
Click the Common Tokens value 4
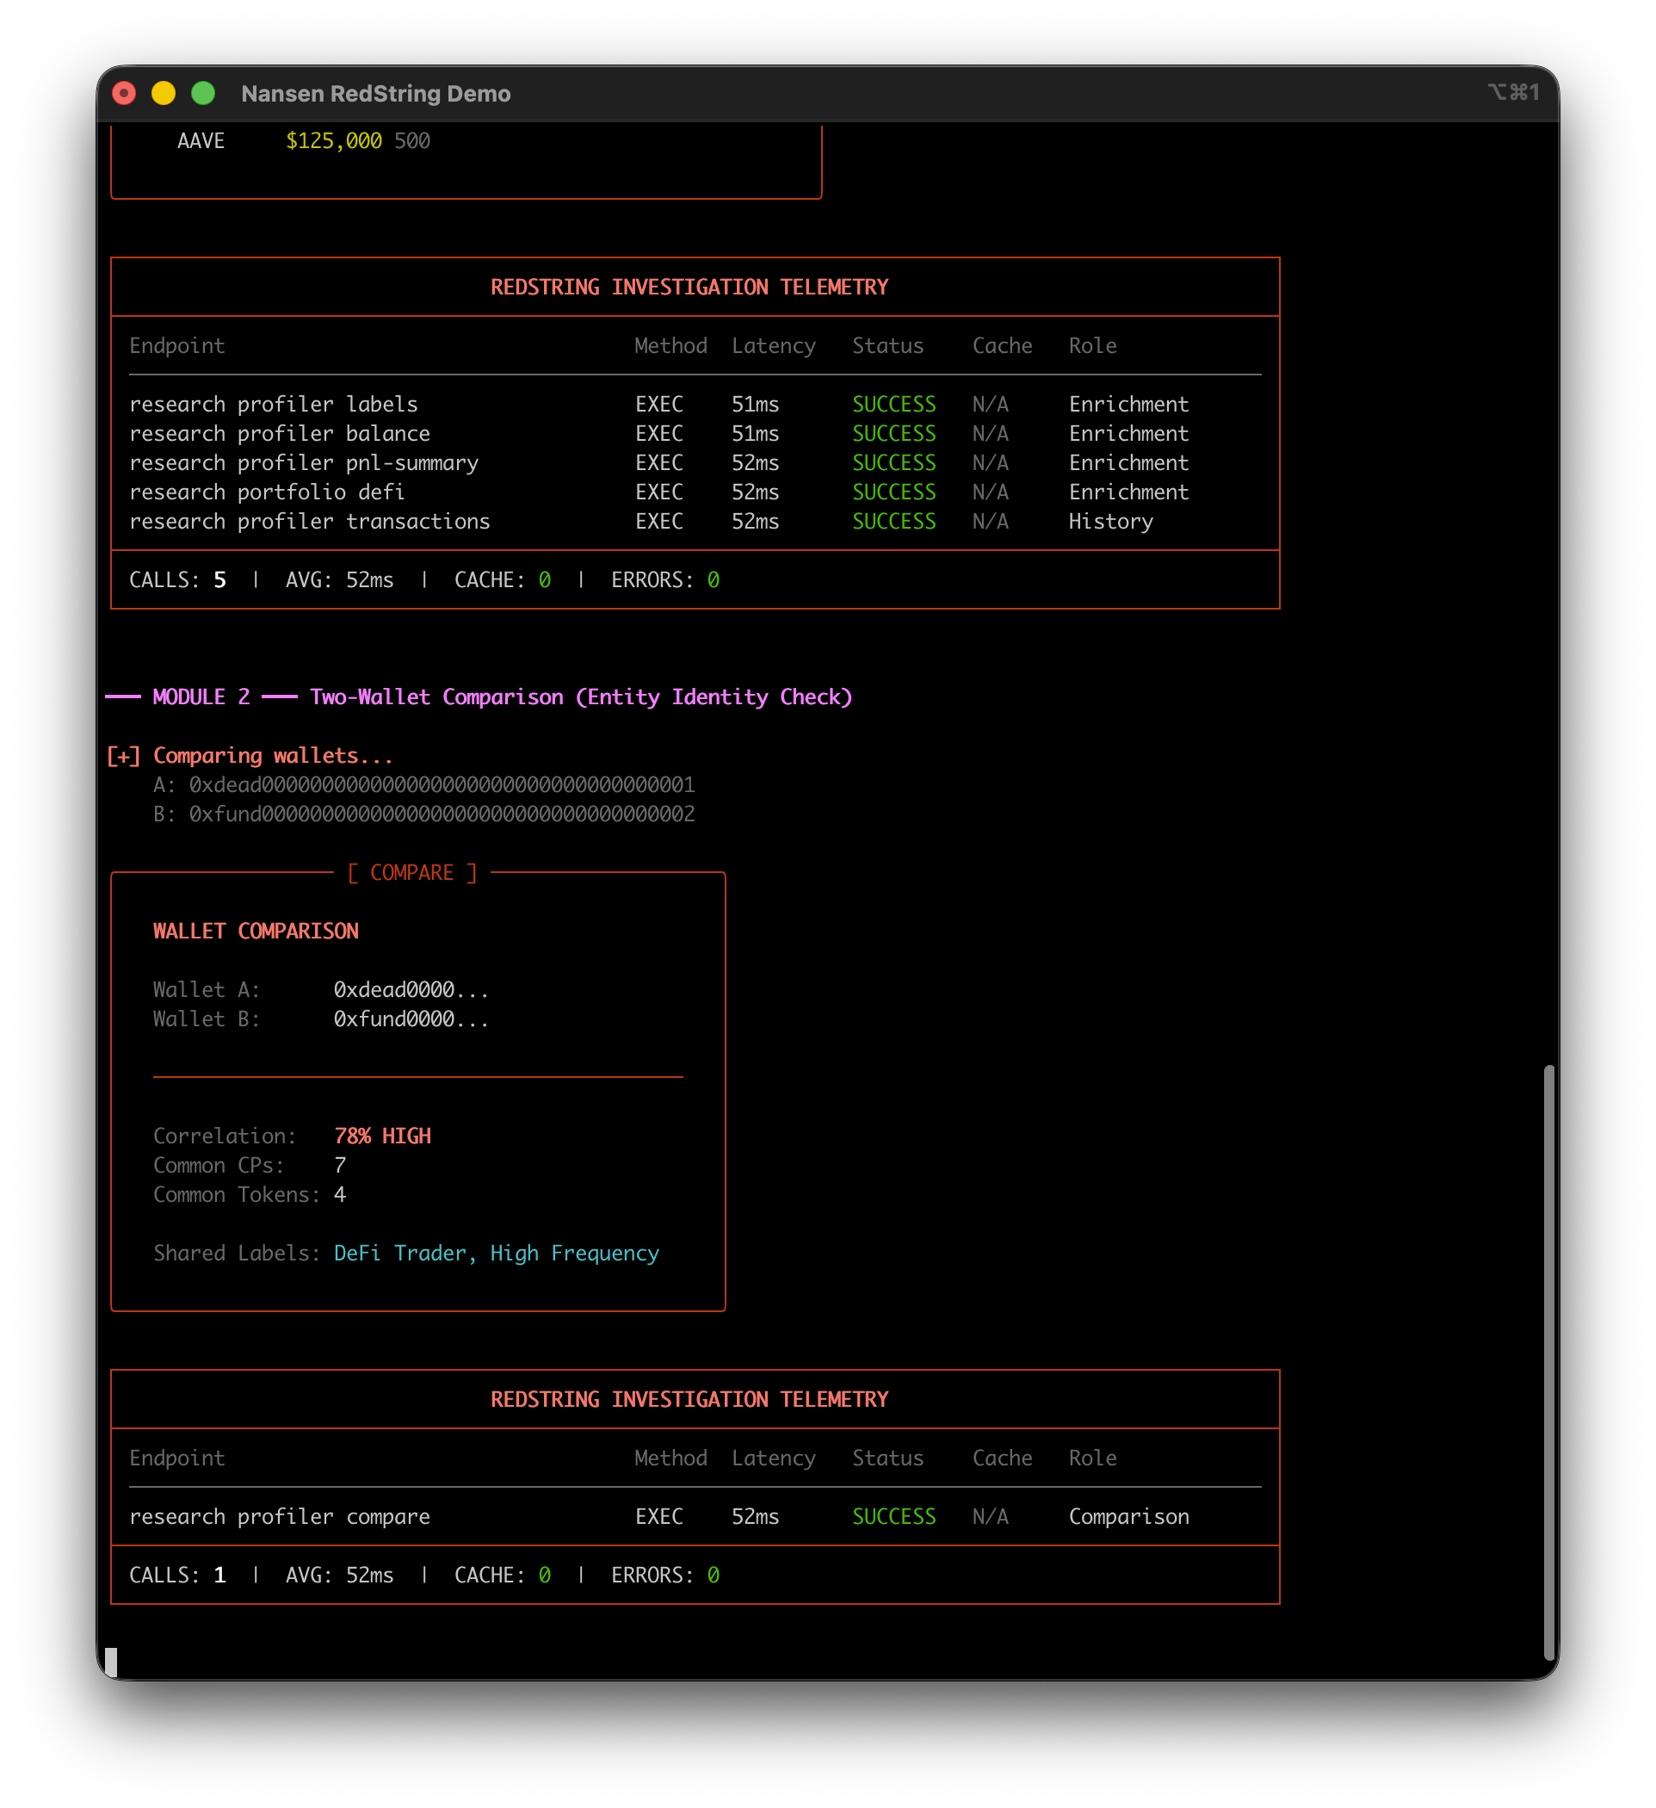[340, 1195]
